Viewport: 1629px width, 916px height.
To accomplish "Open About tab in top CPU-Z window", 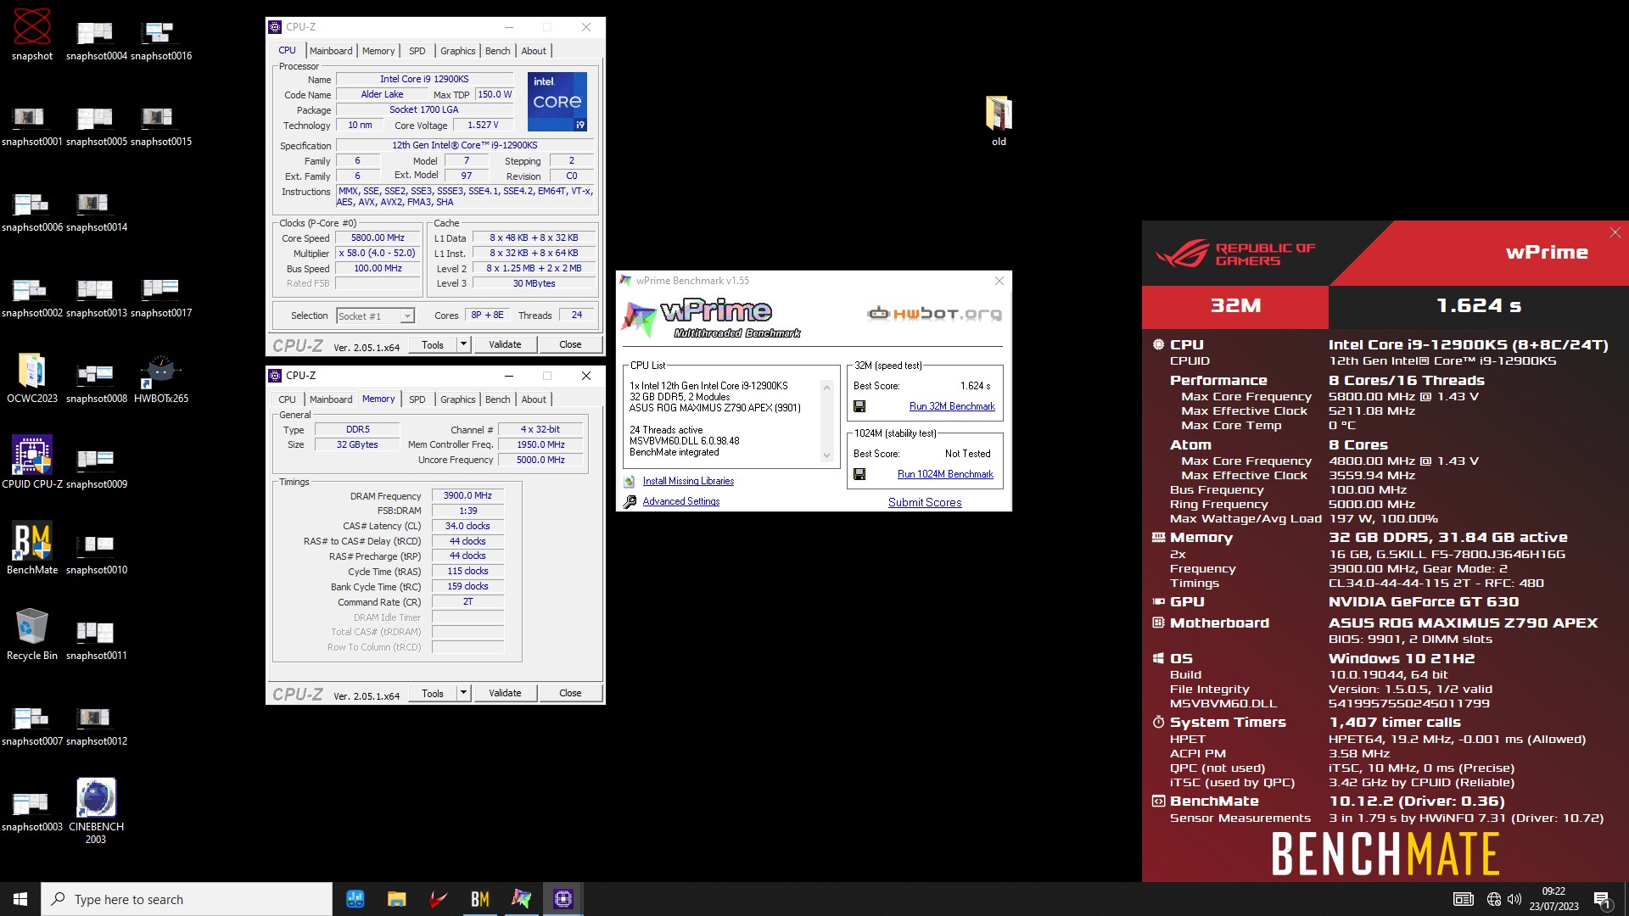I will pos(534,51).
